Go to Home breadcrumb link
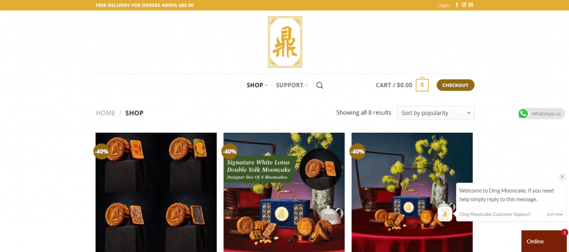 click(x=106, y=113)
